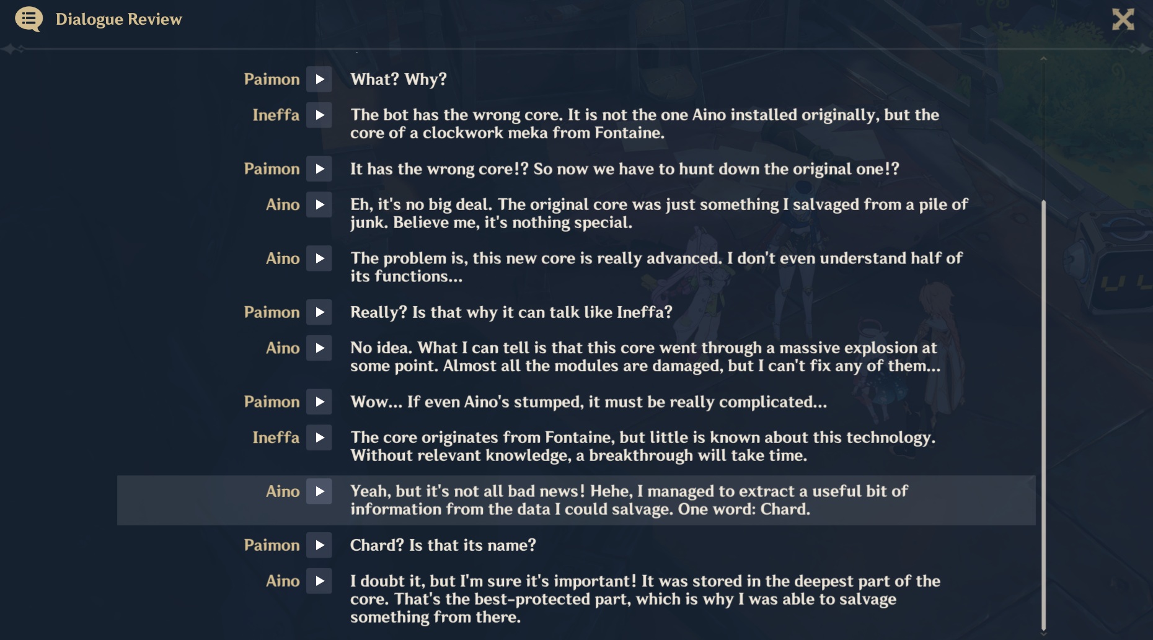Screen dimensions: 1153x640
Task: Play Aino's highlighted "One word: Chard" line
Action: tap(319, 491)
